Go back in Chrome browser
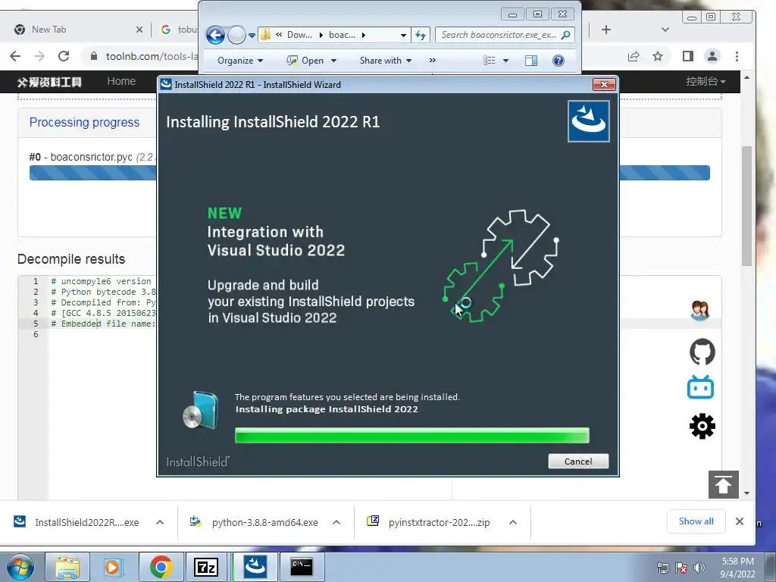Image resolution: width=776 pixels, height=582 pixels. [x=15, y=56]
